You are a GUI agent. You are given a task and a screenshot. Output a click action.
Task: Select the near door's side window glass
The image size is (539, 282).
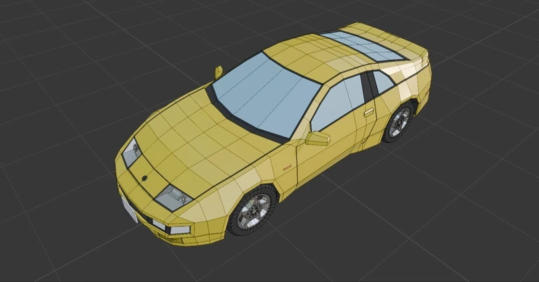pyautogui.click(x=338, y=102)
